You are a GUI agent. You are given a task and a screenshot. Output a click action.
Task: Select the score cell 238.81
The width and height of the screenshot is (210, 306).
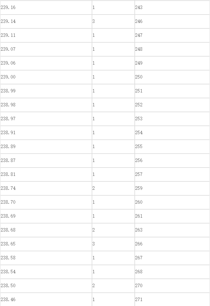coord(46,174)
